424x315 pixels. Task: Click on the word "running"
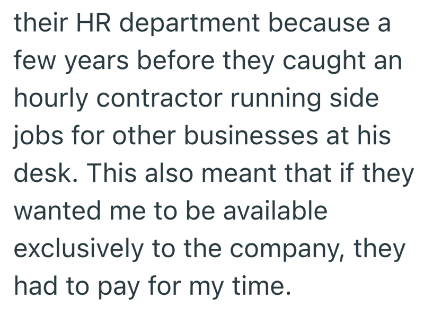276,99
